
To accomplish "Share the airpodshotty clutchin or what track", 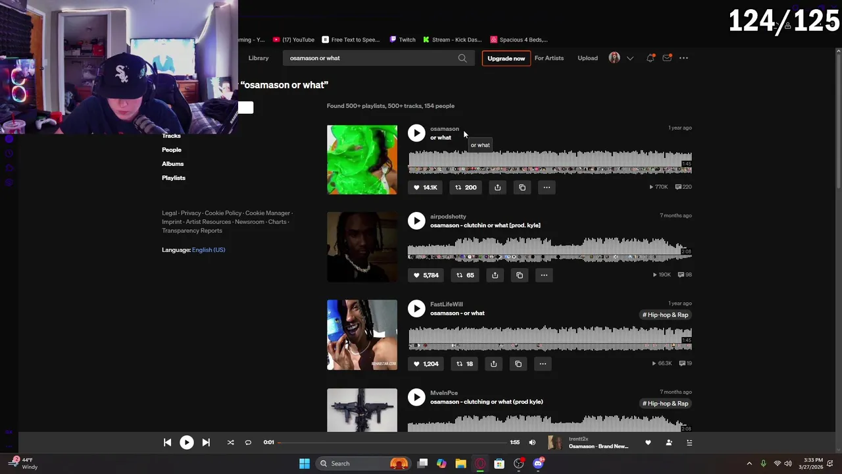I will tap(495, 275).
